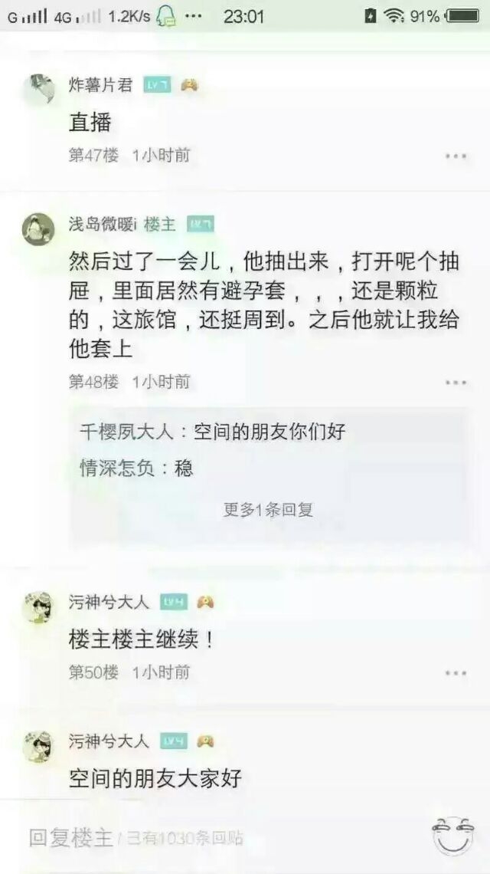Tap level badge beside 浅岛微暖i 楼主

click(201, 225)
